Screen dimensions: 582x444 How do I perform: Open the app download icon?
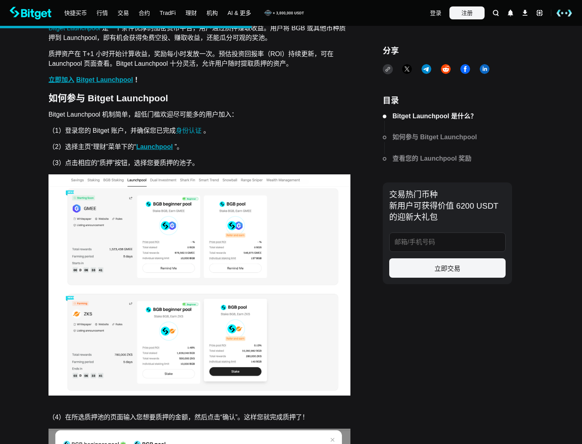point(525,13)
